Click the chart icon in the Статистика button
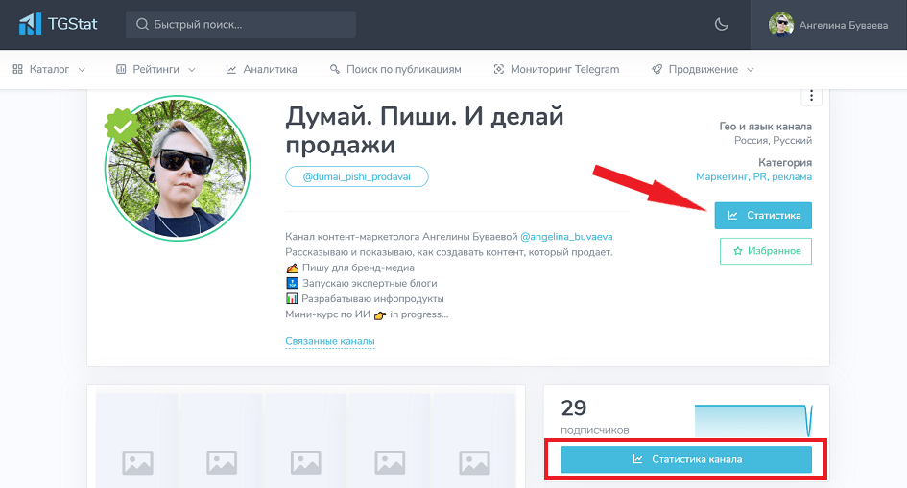Screen dimensions: 907x488 [732, 216]
